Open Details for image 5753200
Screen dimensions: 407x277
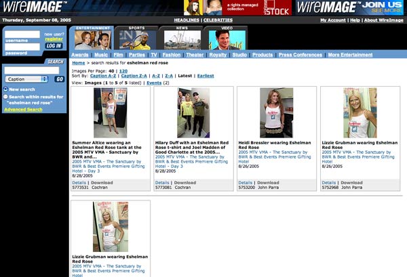click(246, 183)
